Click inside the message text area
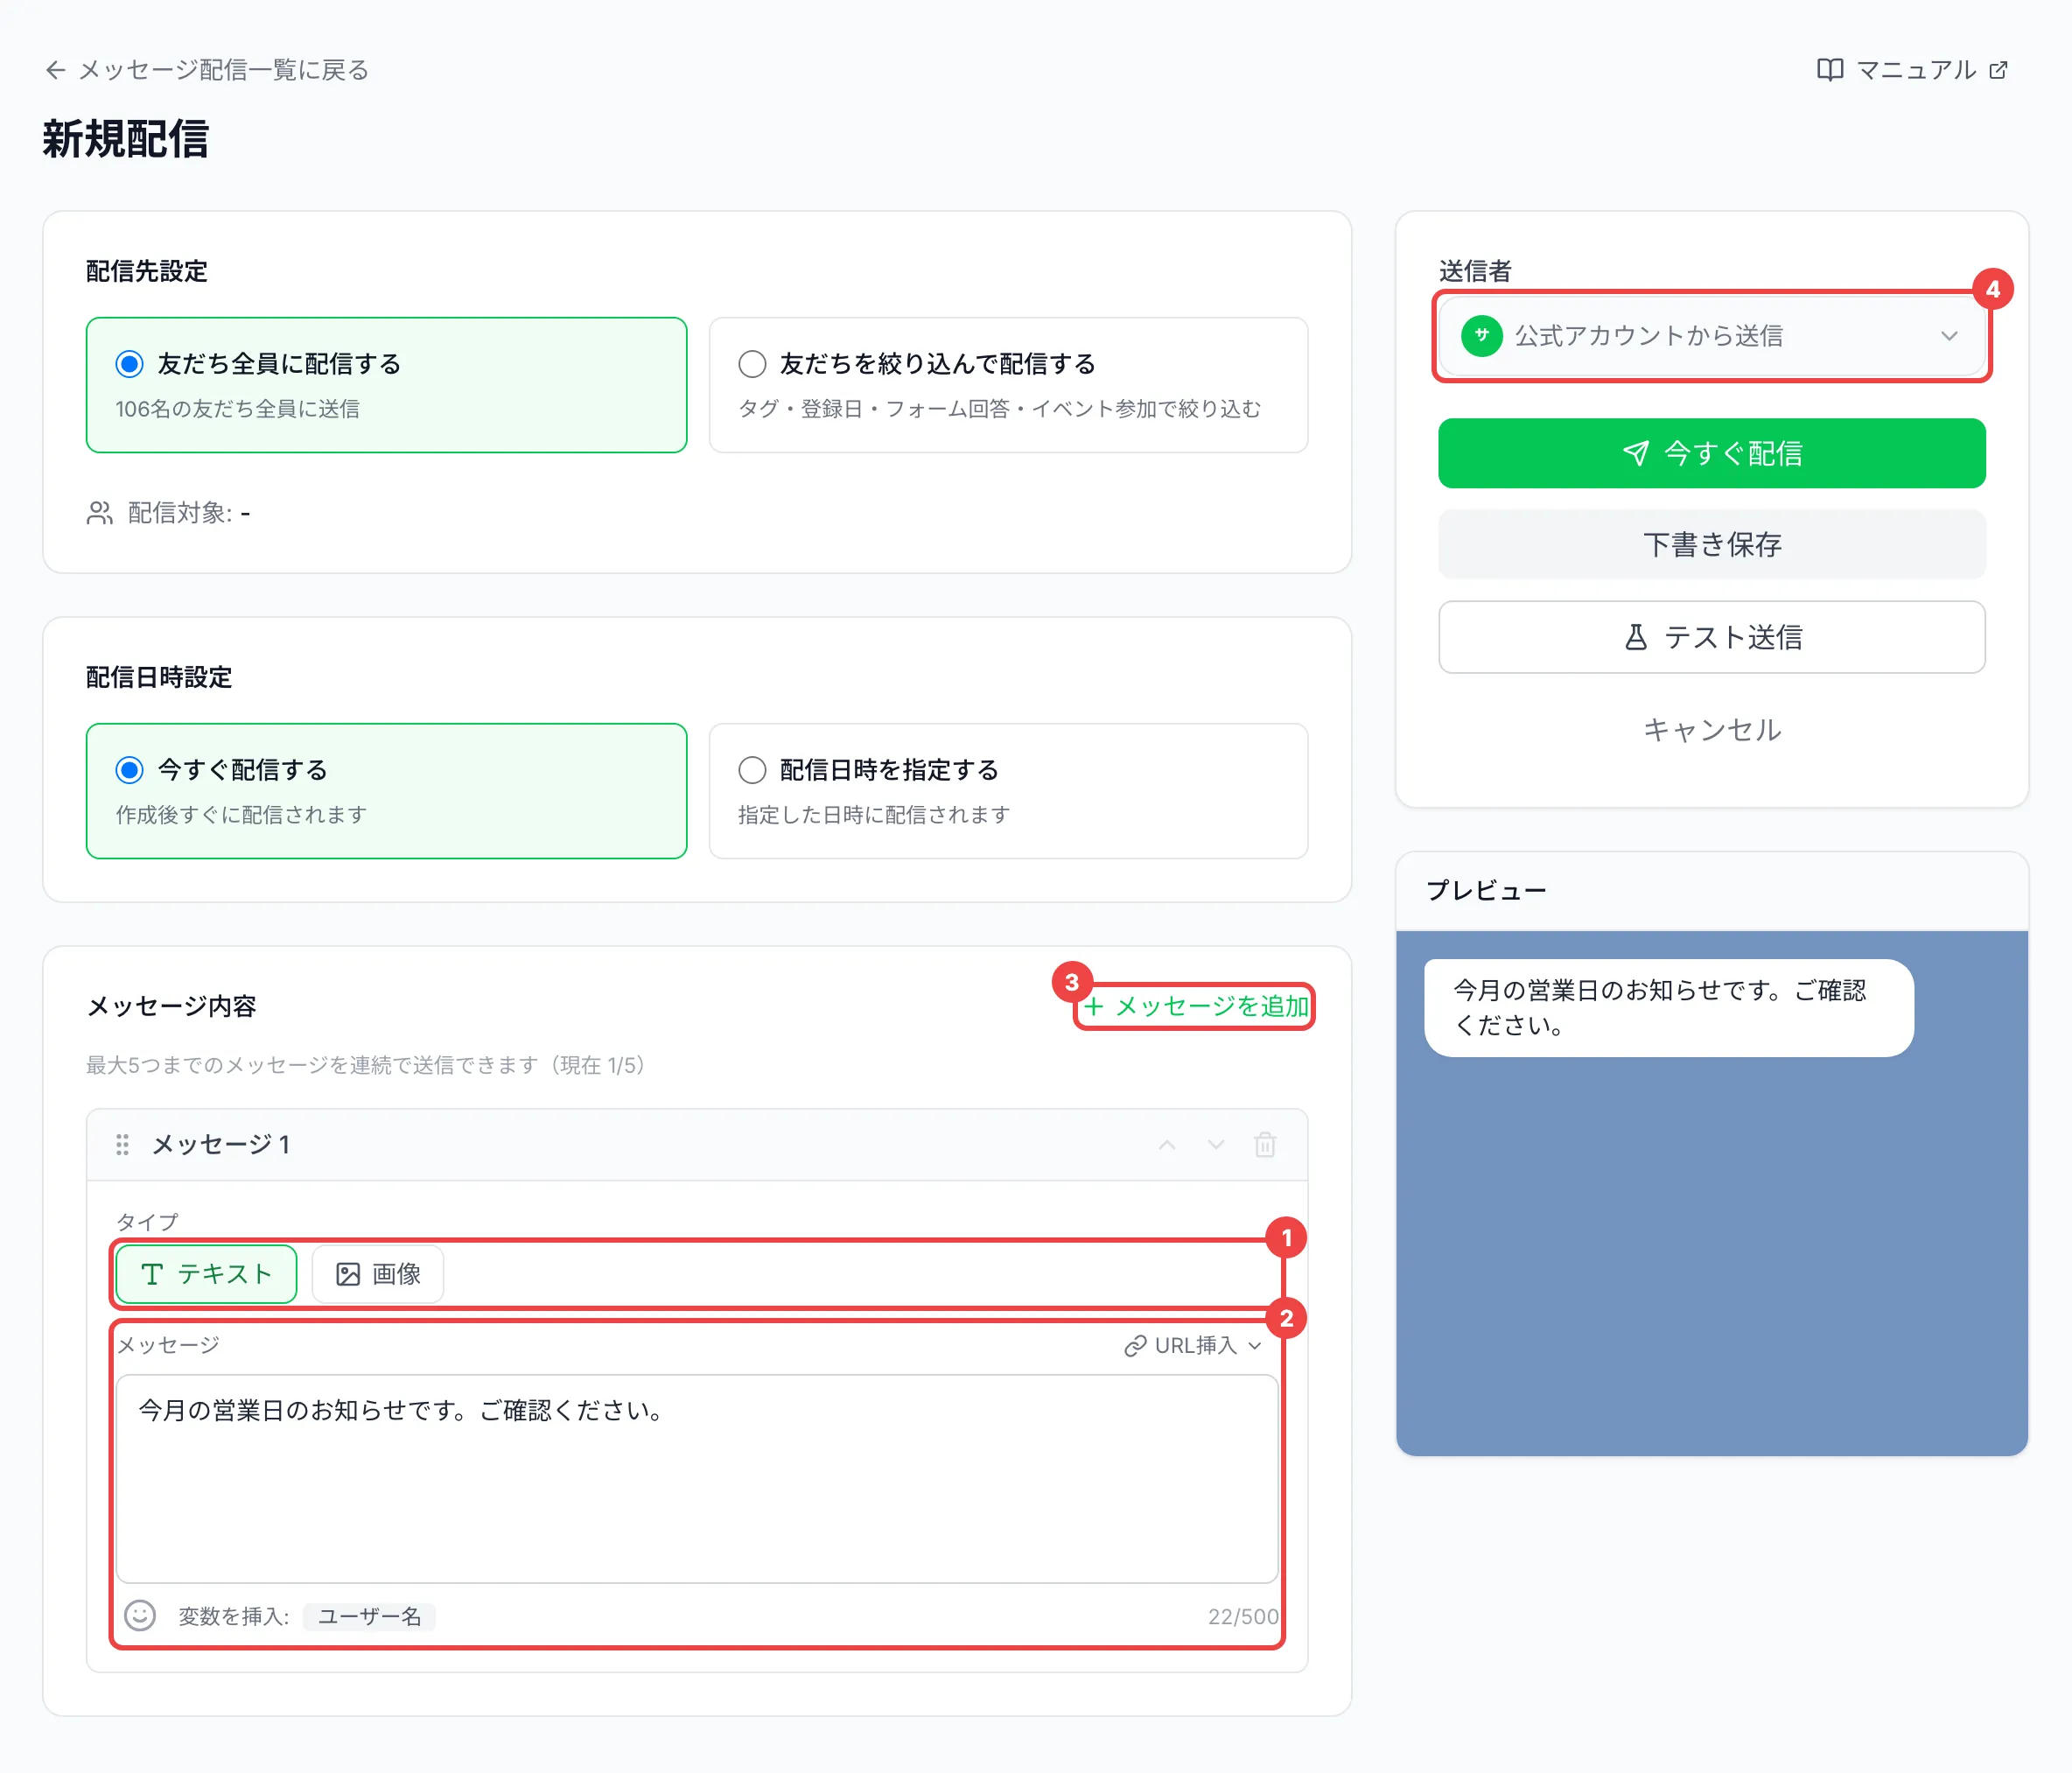The image size is (2072, 1773). click(697, 1478)
